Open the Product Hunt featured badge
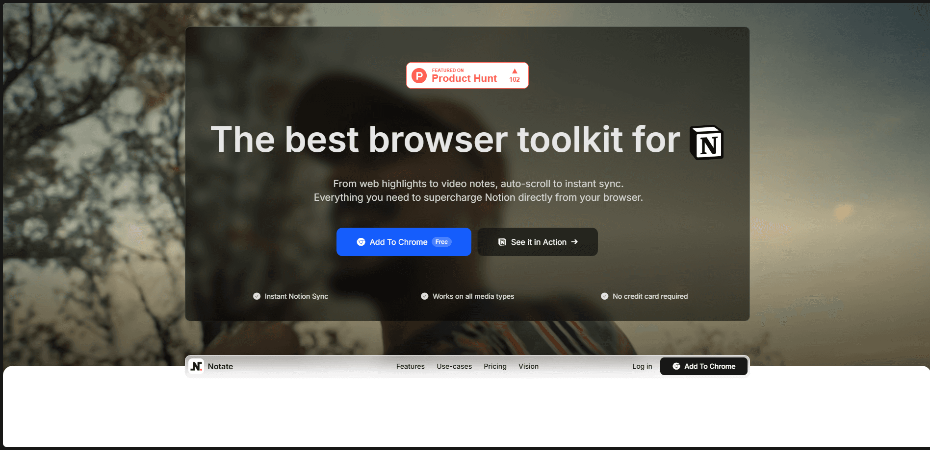Image resolution: width=930 pixels, height=450 pixels. [x=467, y=75]
